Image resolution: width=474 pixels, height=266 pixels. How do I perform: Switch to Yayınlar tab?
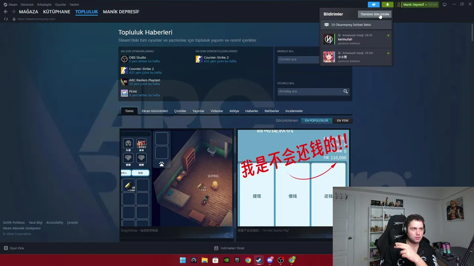(198, 111)
